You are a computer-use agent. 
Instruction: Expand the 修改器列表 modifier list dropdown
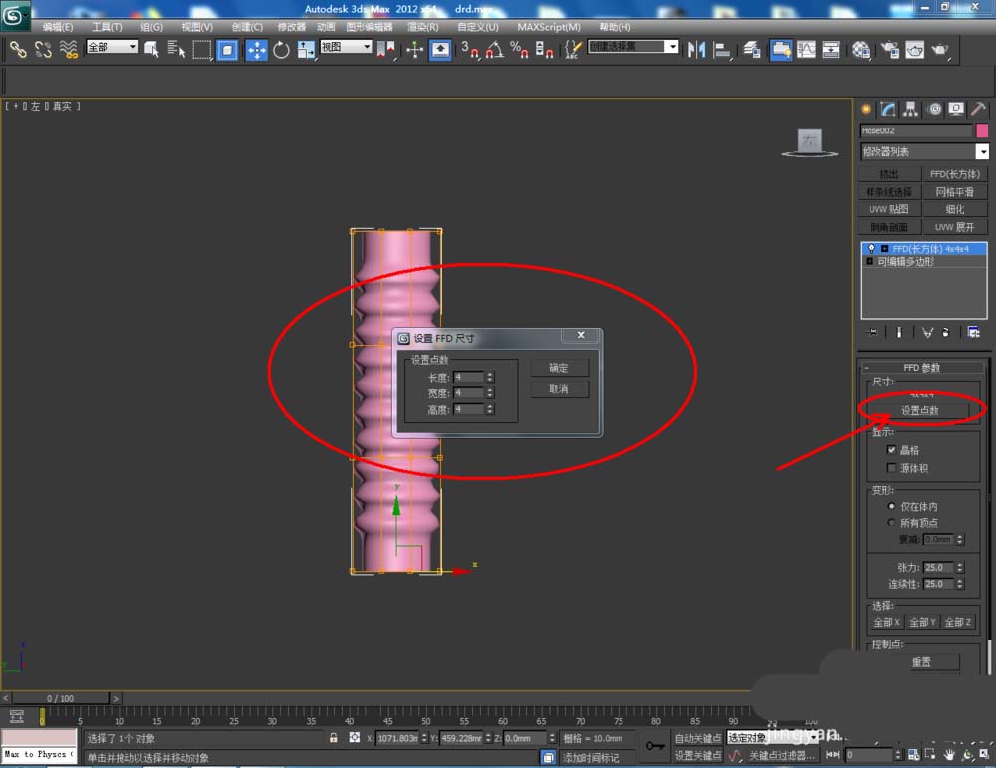[982, 152]
